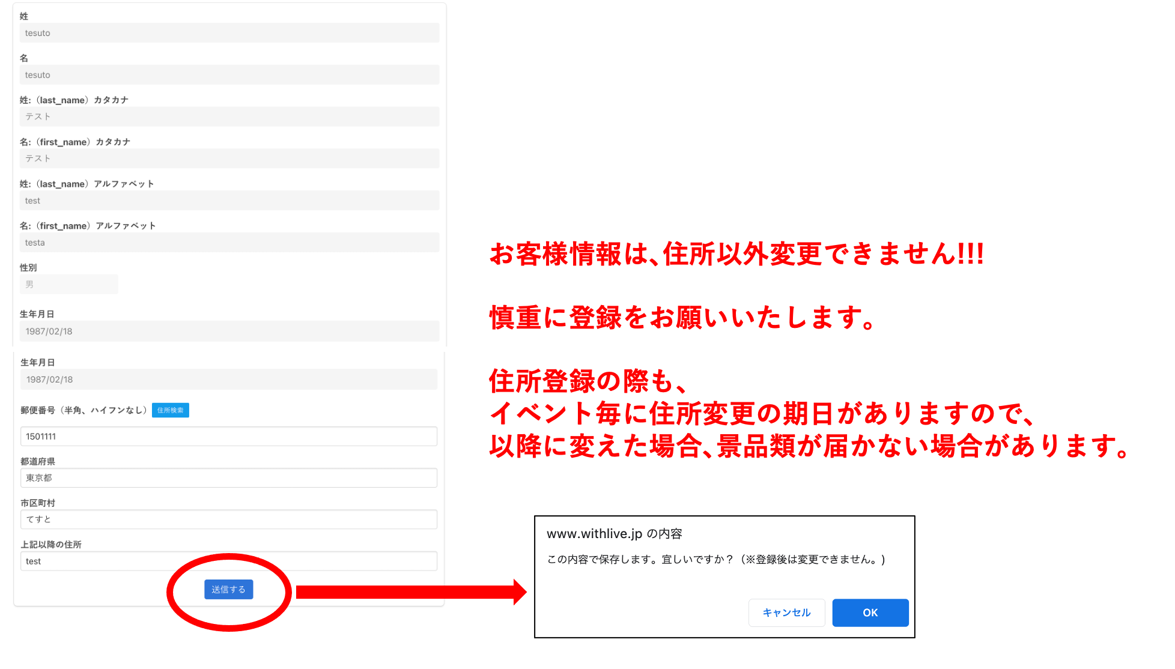Screen dimensions: 1175x669
Task: Click the 姓:（last_name）カタカナ label
Action: pyautogui.click(x=74, y=100)
